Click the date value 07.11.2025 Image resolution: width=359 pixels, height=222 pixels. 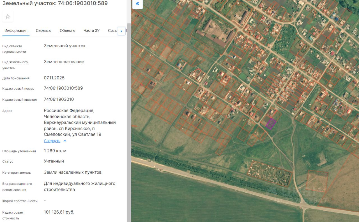pos(54,78)
